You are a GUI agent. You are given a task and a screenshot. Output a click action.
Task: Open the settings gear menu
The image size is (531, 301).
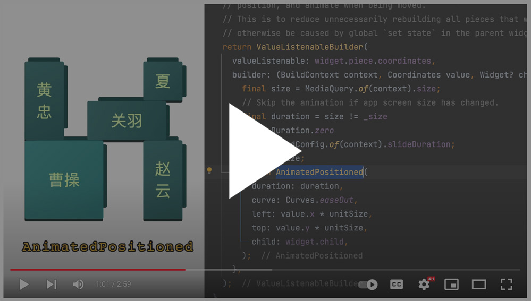pyautogui.click(x=424, y=285)
